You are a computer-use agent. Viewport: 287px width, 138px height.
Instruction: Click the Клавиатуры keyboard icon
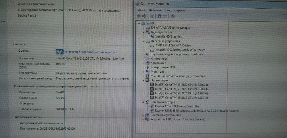pyautogui.click(x=148, y=59)
